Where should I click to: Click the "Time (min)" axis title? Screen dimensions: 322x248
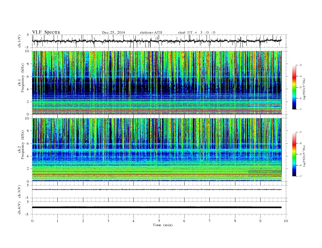click(x=163, y=225)
